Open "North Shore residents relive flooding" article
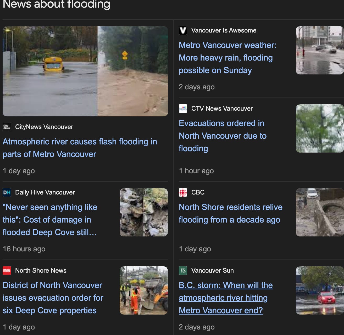Viewport: 344px width, 335px height. tap(231, 213)
